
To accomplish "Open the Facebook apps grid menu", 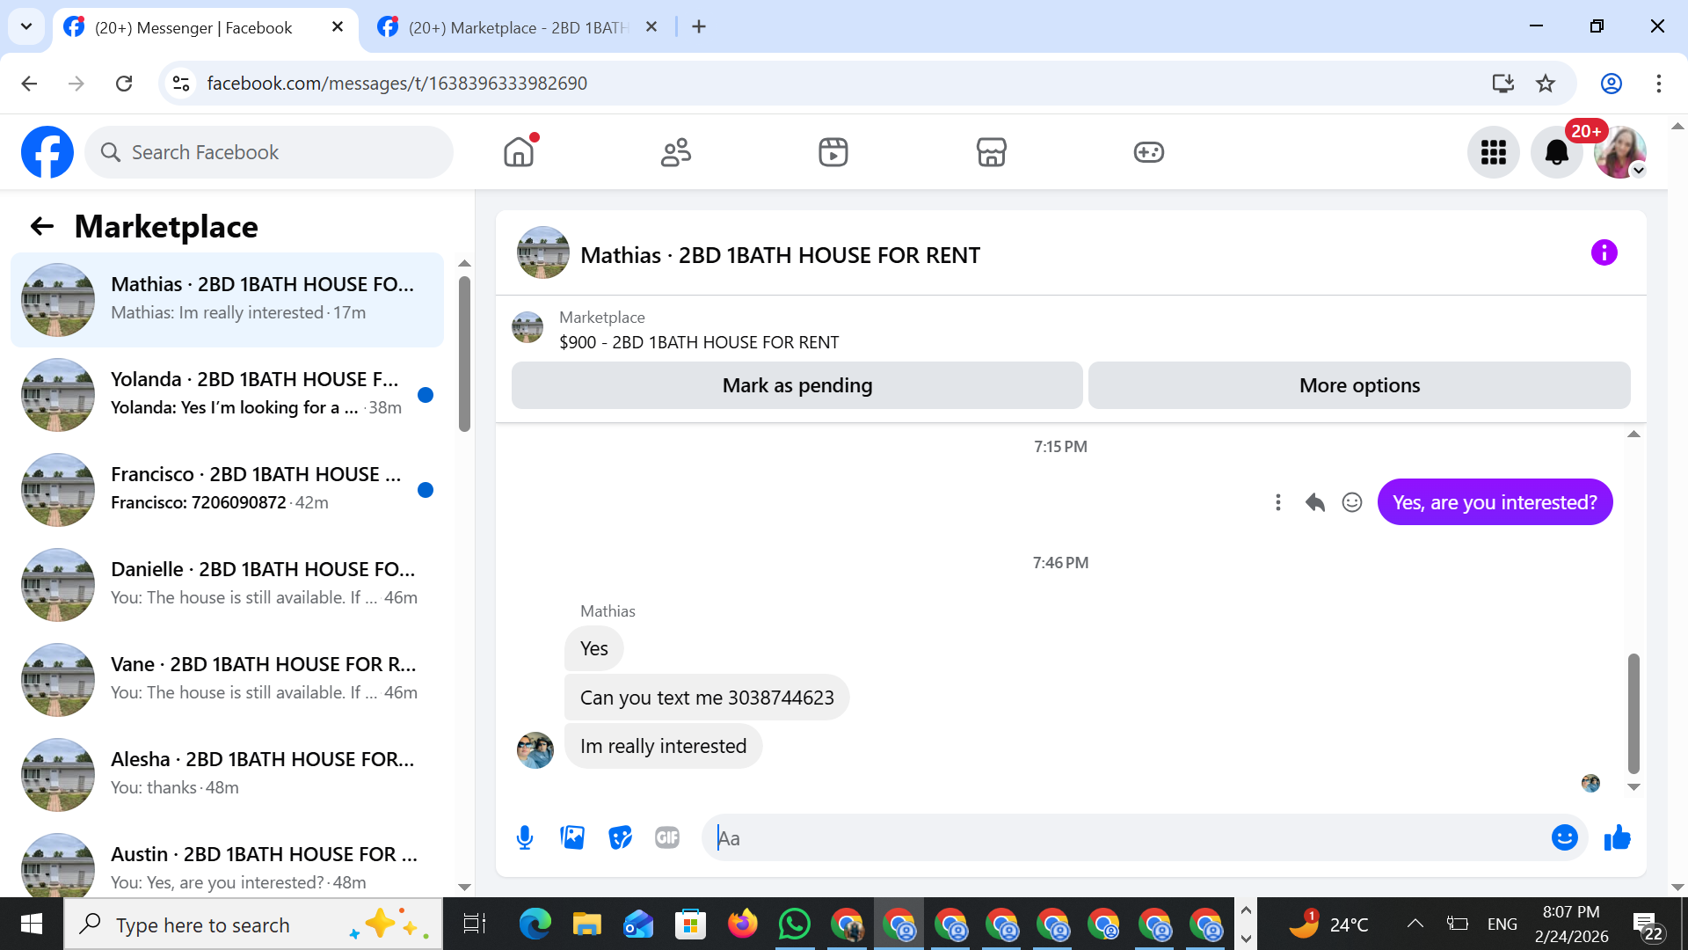I will (1493, 152).
